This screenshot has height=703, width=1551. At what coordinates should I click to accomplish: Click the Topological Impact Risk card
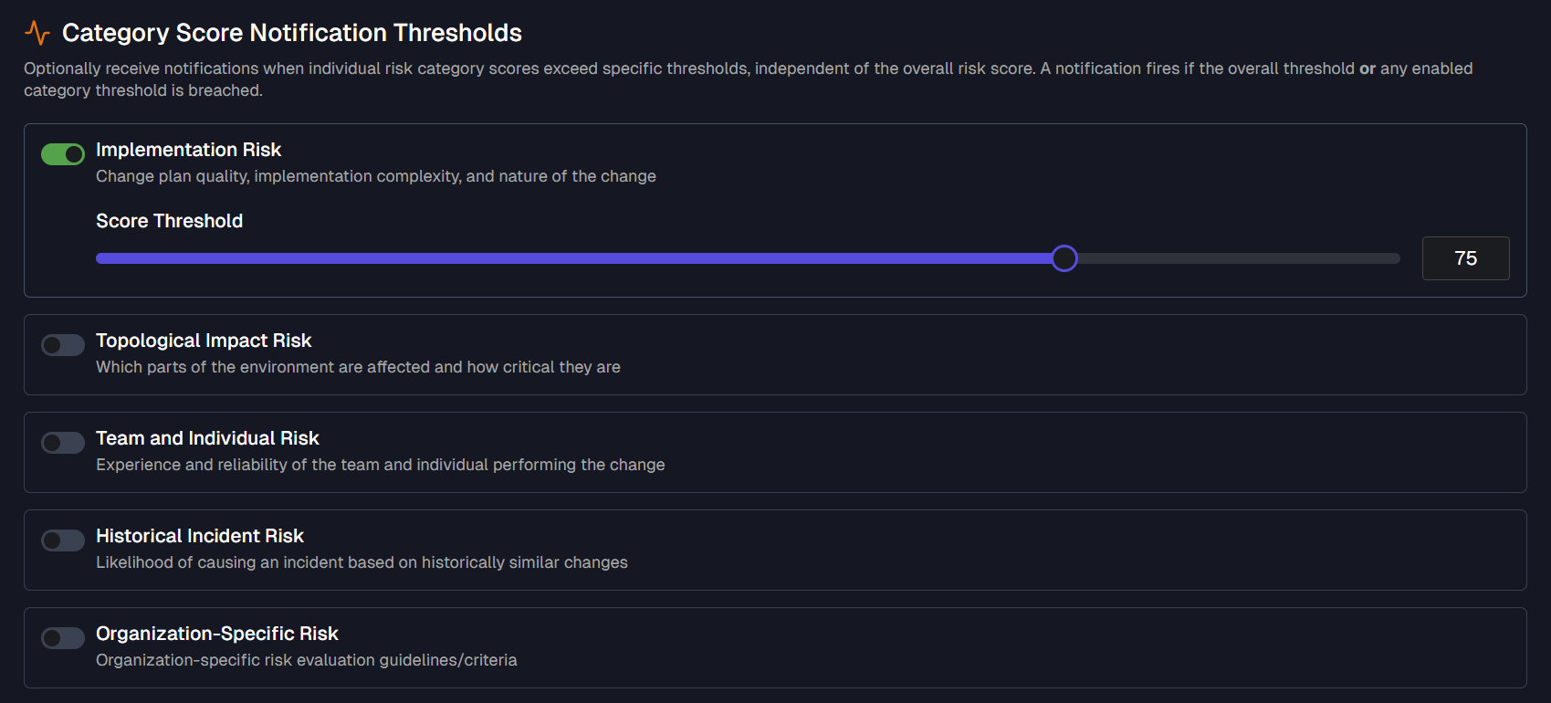[775, 354]
